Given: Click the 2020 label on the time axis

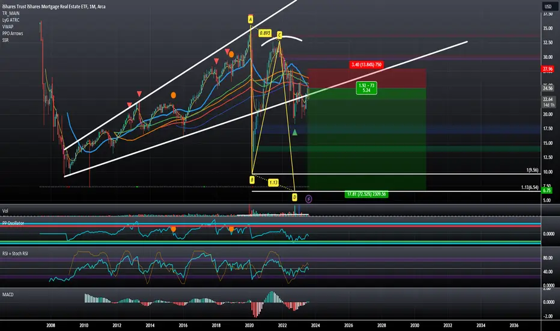Looking at the screenshot, I should pos(249,325).
